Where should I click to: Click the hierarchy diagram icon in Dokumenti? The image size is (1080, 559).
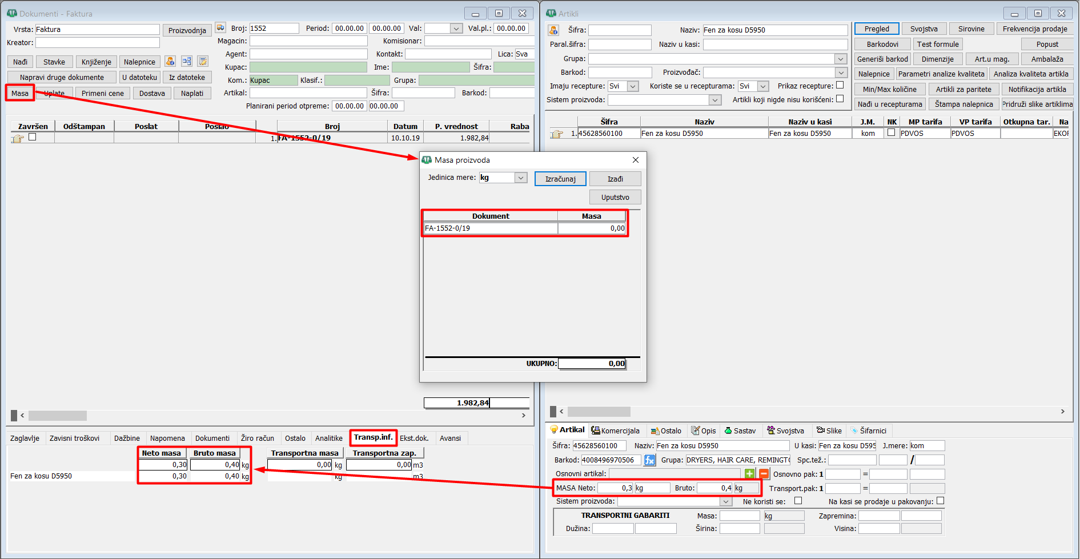[187, 61]
